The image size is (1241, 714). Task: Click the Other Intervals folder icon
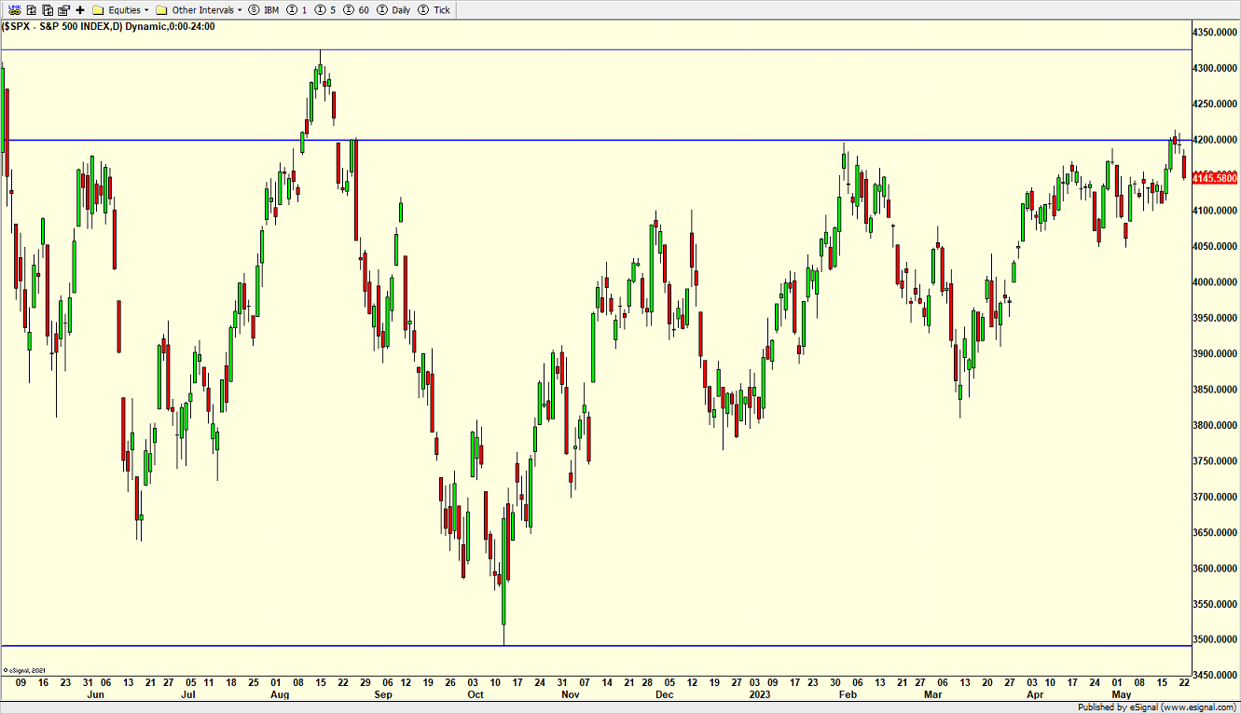pyautogui.click(x=160, y=9)
